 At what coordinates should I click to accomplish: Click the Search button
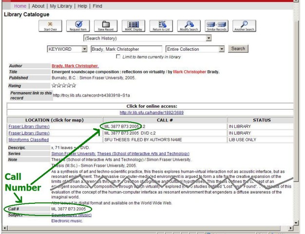coord(238,49)
